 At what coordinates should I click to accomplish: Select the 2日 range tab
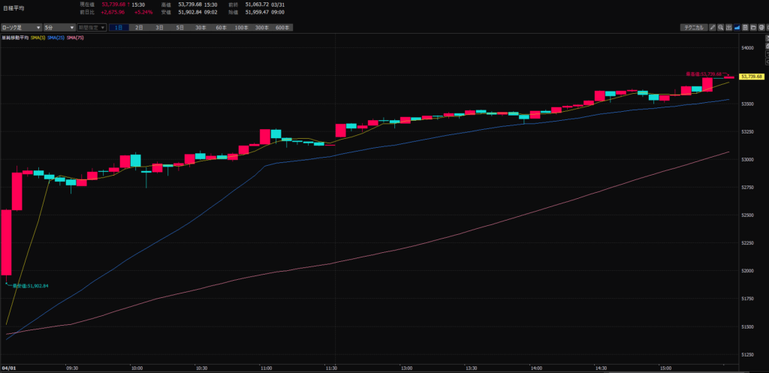point(139,27)
